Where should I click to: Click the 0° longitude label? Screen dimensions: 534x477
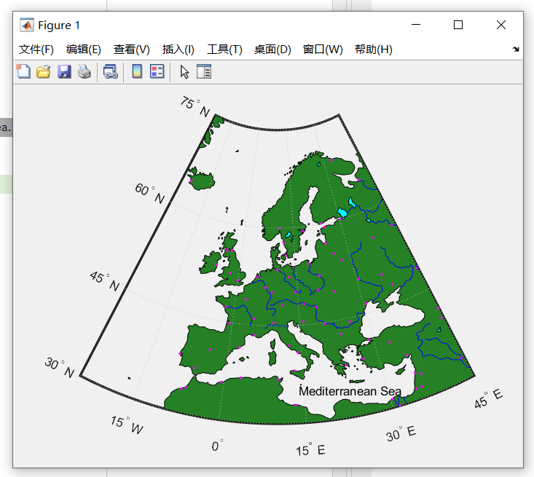tap(217, 446)
